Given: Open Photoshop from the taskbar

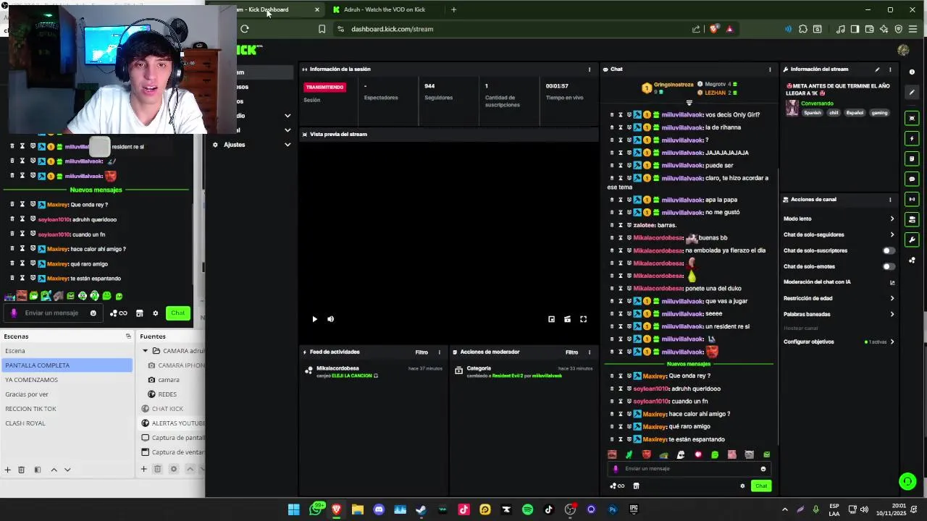Looking at the screenshot, I should 613,509.
